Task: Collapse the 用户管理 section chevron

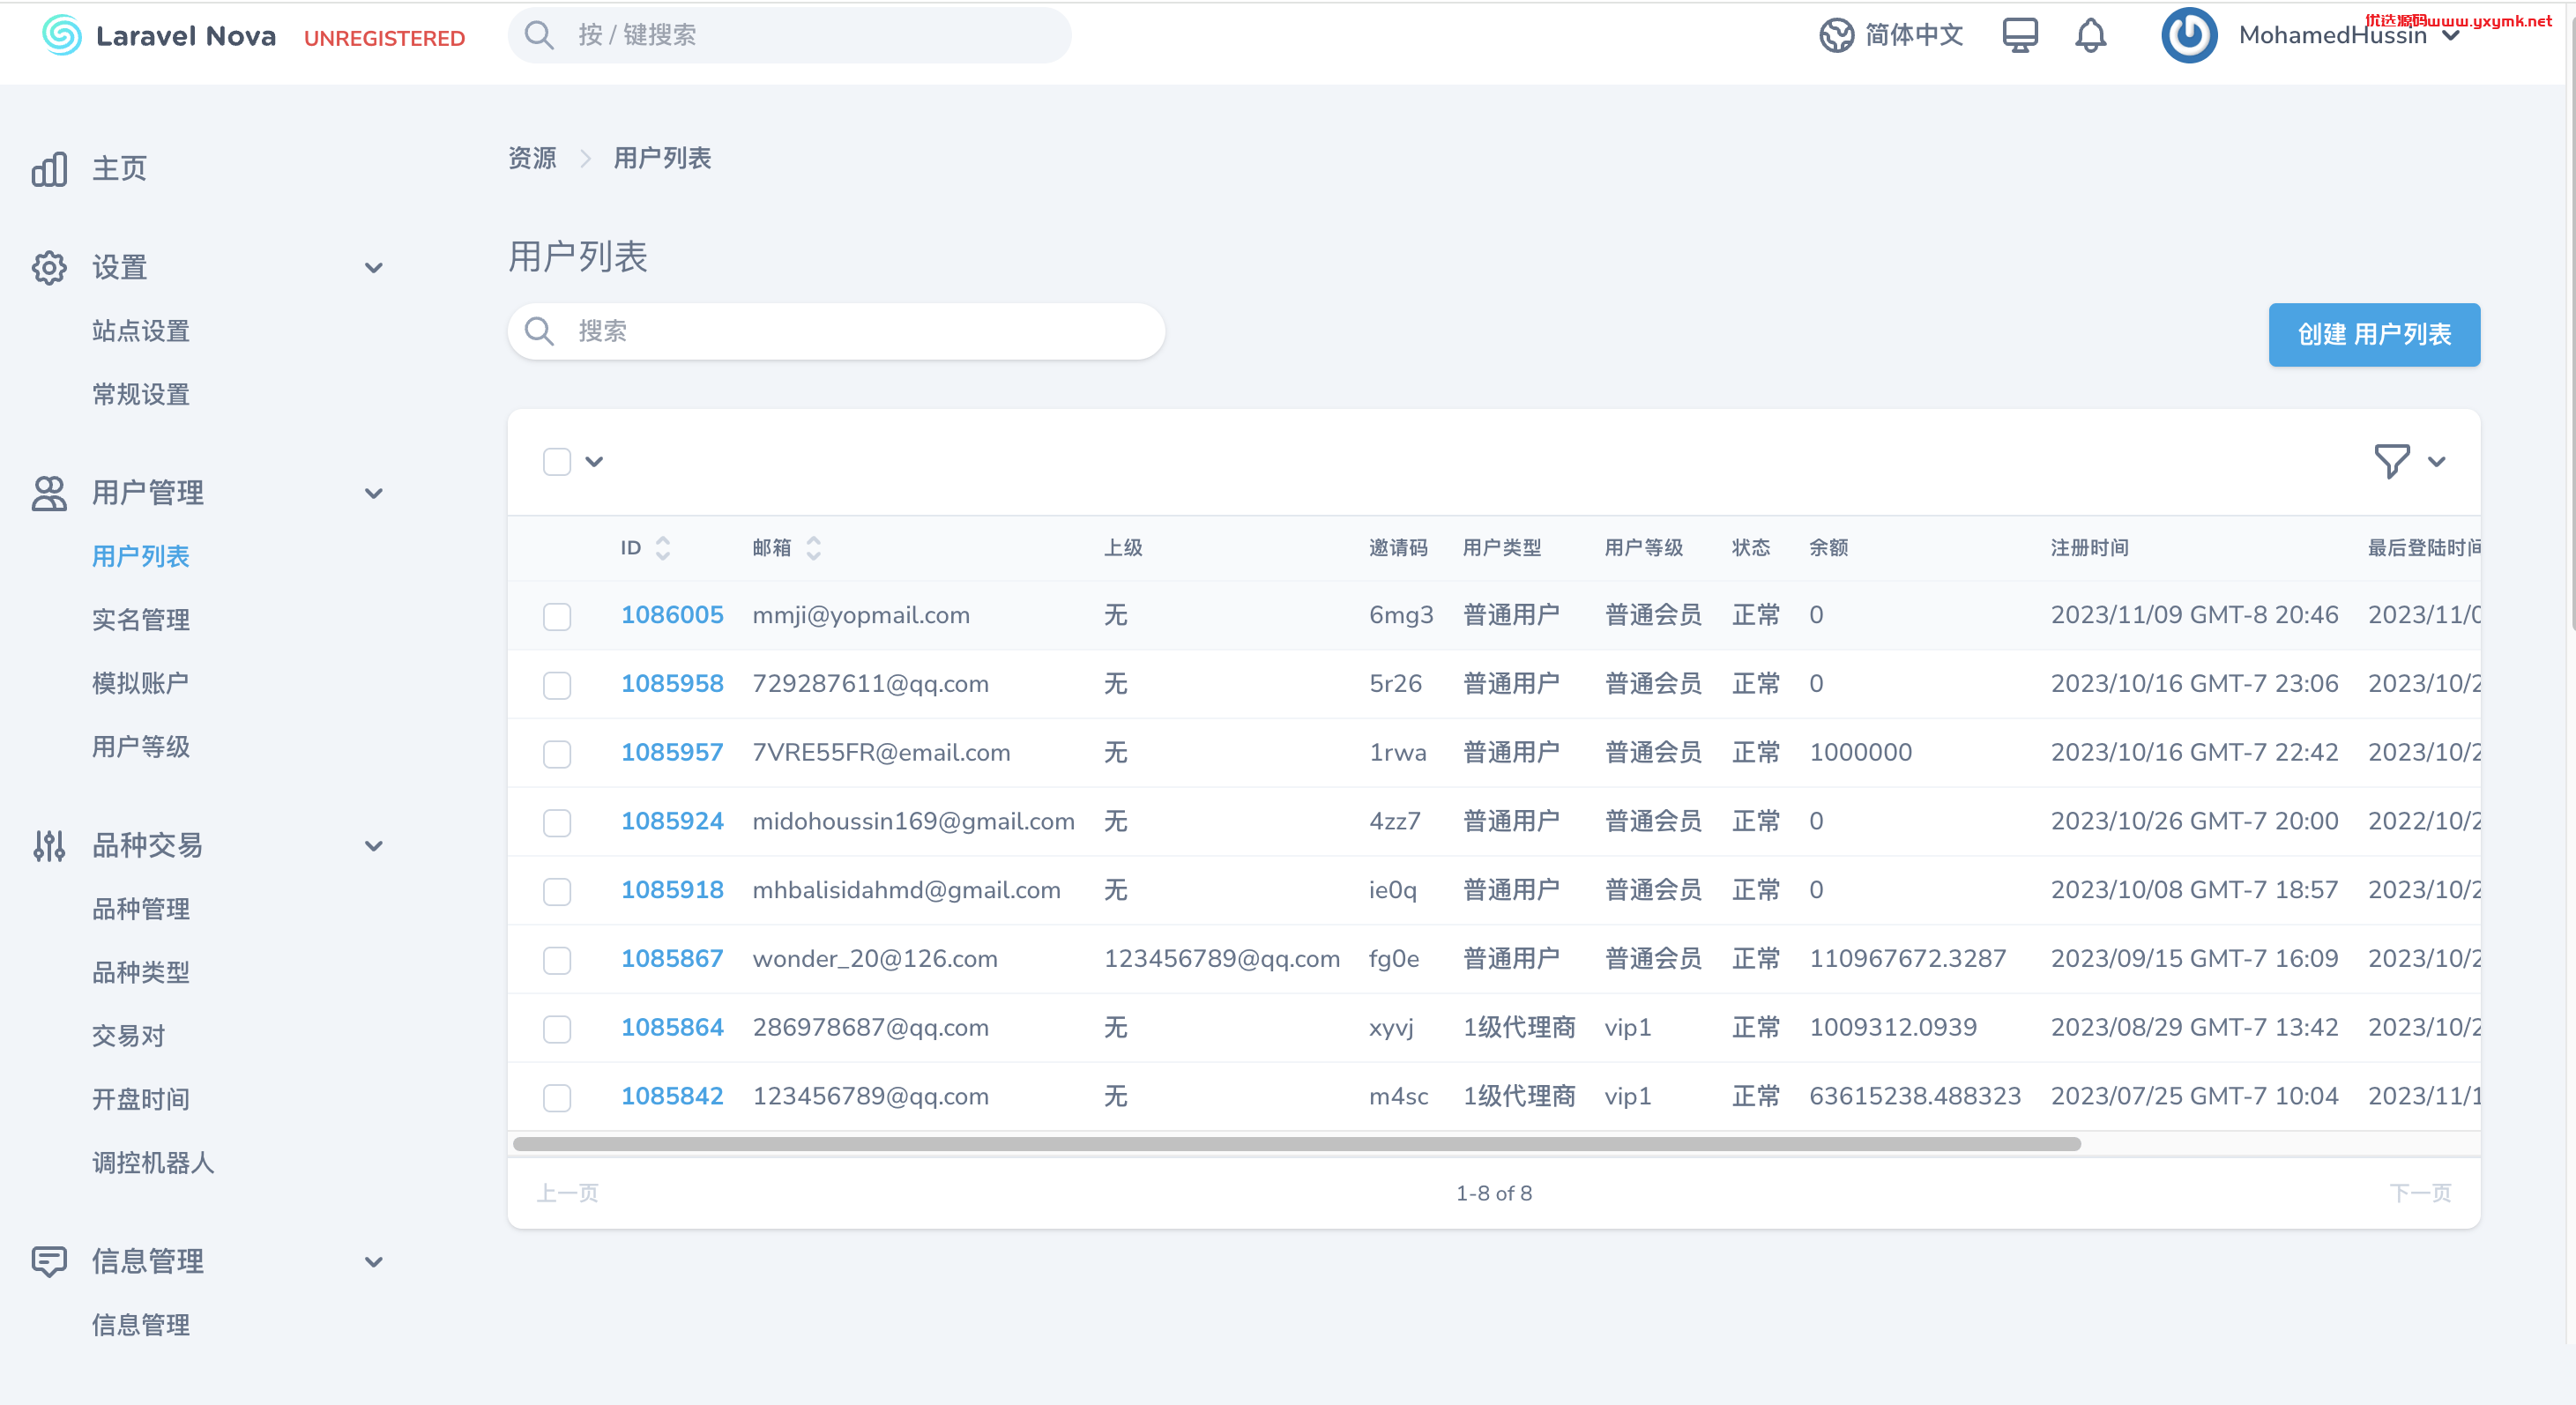Action: coord(374,493)
